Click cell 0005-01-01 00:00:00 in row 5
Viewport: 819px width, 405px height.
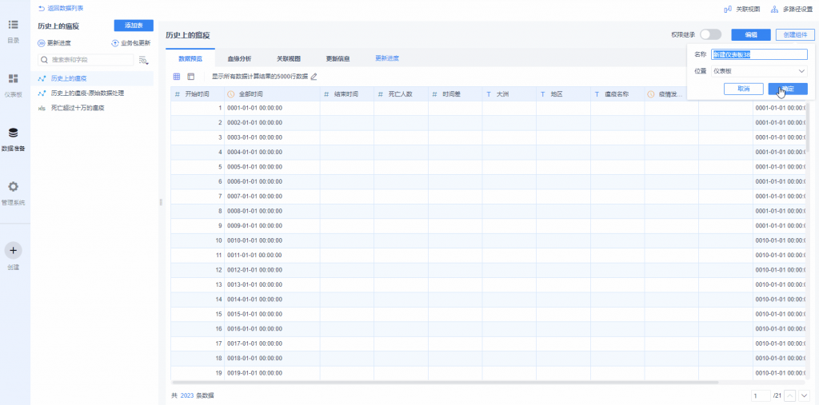(272, 167)
